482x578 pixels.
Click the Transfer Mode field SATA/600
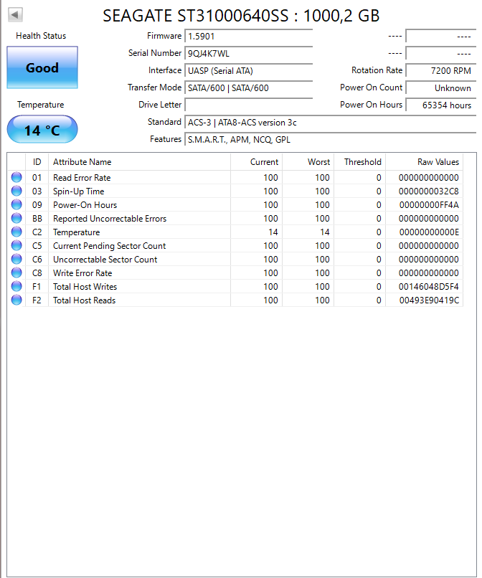point(249,88)
